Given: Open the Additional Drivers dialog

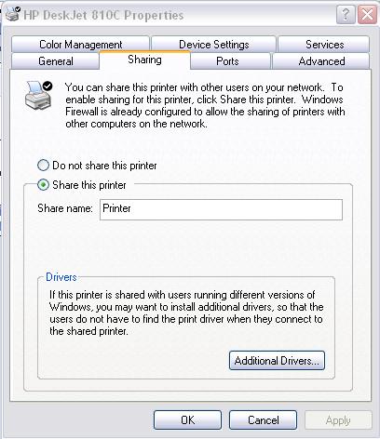Looking at the screenshot, I should [x=277, y=360].
